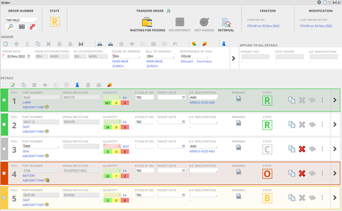
Task: Click the title bar save icon
Action: coord(335,2)
